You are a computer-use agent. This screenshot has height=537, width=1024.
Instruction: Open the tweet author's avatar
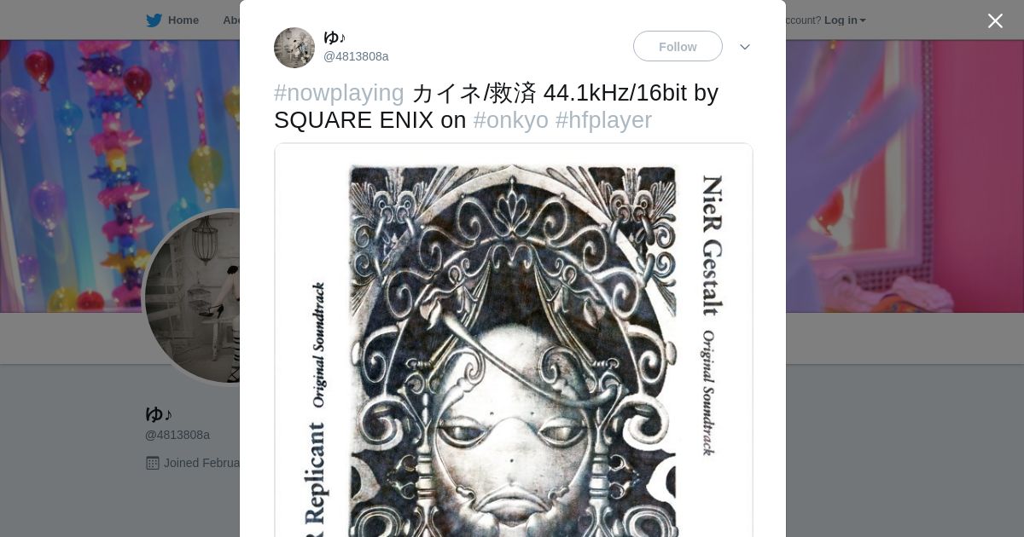[x=294, y=48]
